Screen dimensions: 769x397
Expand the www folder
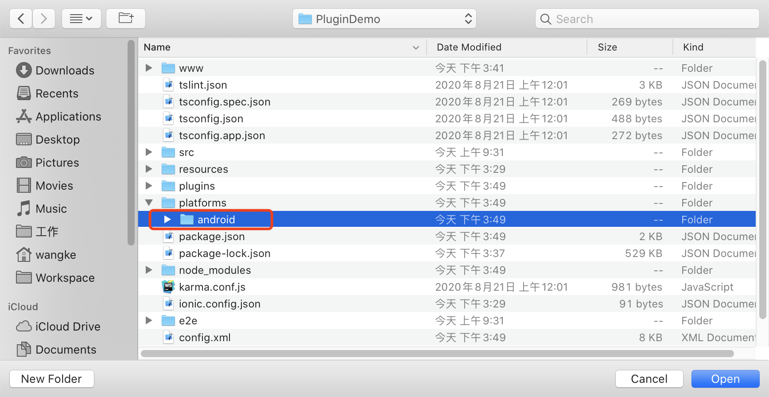pos(149,68)
